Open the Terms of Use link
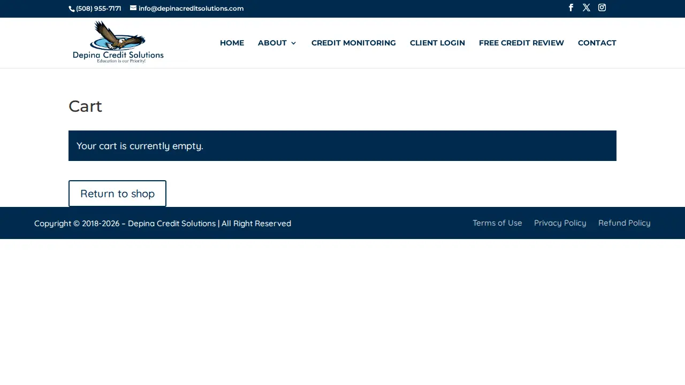 coord(497,223)
